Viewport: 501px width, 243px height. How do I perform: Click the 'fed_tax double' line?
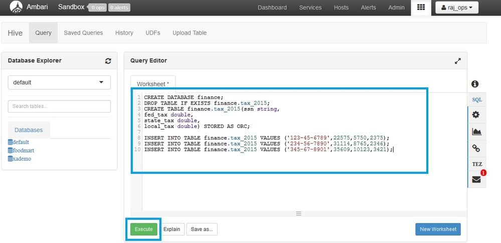point(169,114)
